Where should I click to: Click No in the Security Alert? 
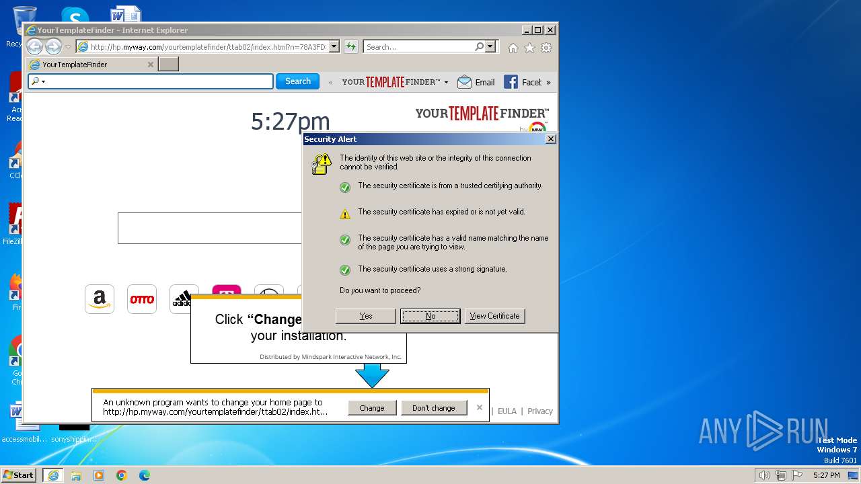pyautogui.click(x=430, y=316)
